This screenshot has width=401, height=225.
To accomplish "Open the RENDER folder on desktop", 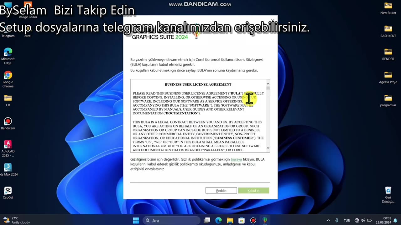I will click(x=388, y=54).
